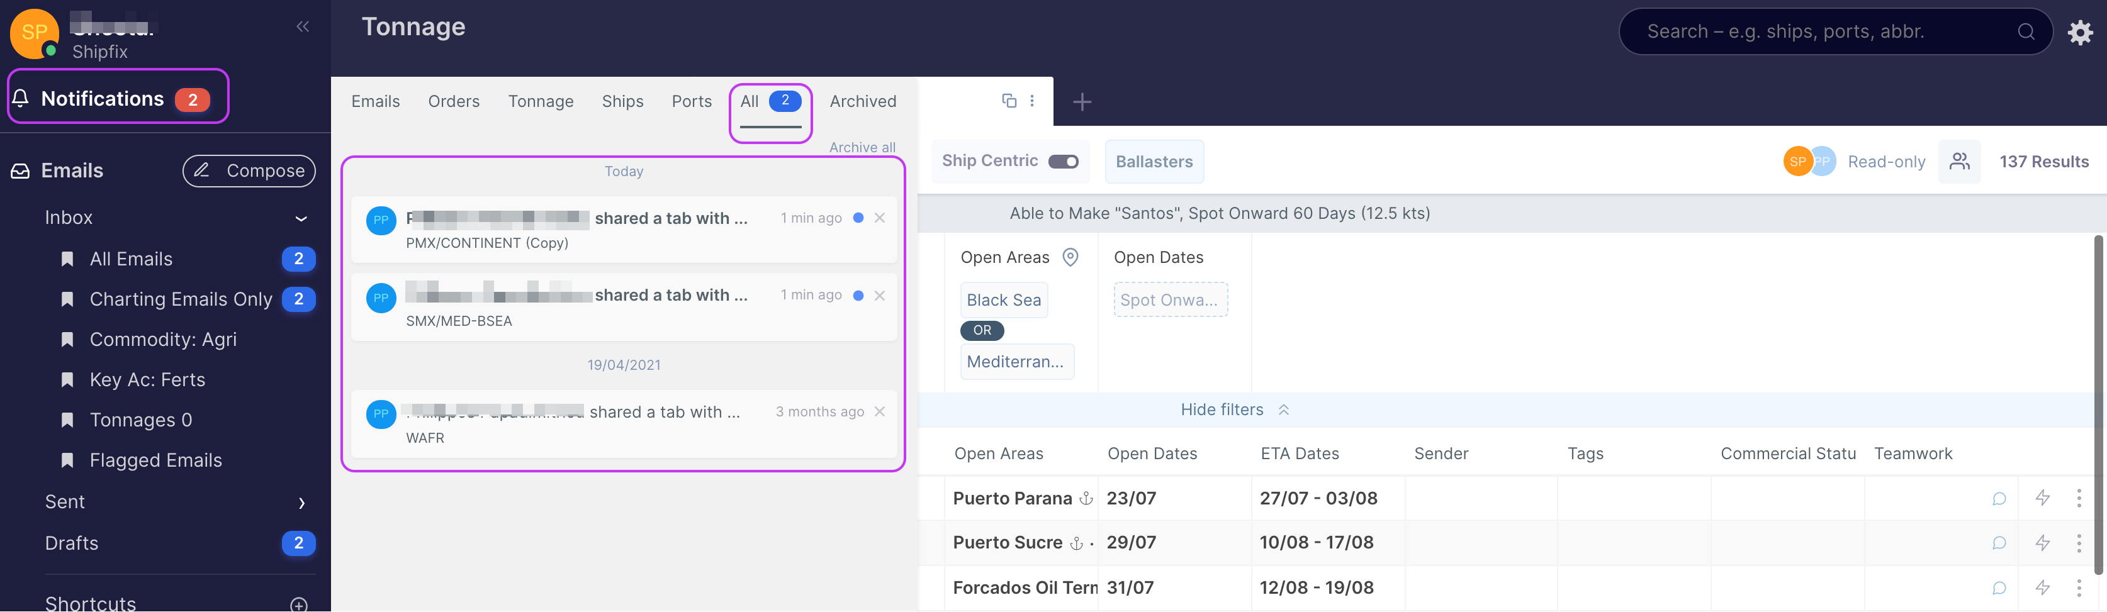Open the settings gear icon
The width and height of the screenshot is (2107, 612).
pyautogui.click(x=2080, y=32)
